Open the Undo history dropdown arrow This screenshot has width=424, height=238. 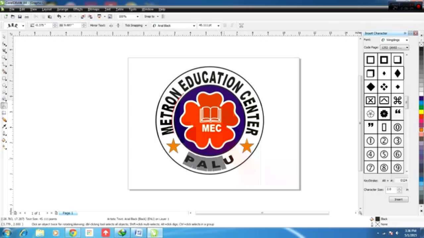(64, 17)
